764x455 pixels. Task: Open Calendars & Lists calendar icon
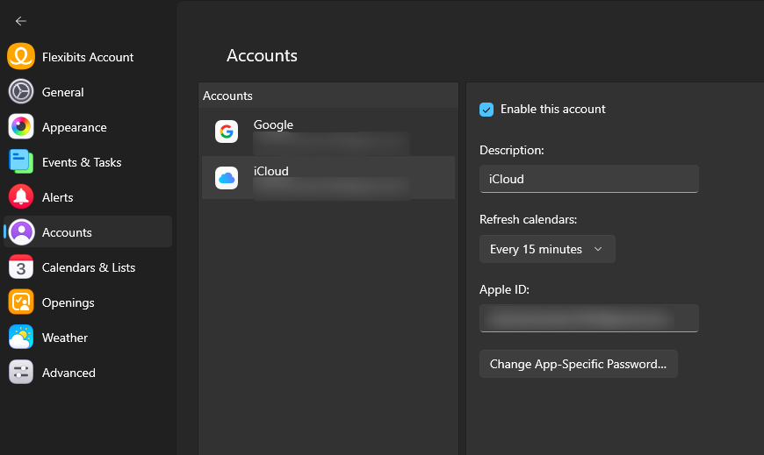pyautogui.click(x=21, y=267)
